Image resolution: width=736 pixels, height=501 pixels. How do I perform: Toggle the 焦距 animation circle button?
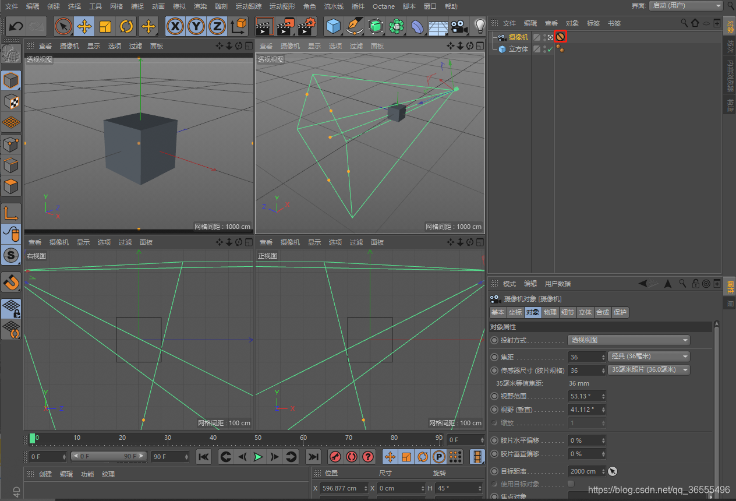[494, 357]
